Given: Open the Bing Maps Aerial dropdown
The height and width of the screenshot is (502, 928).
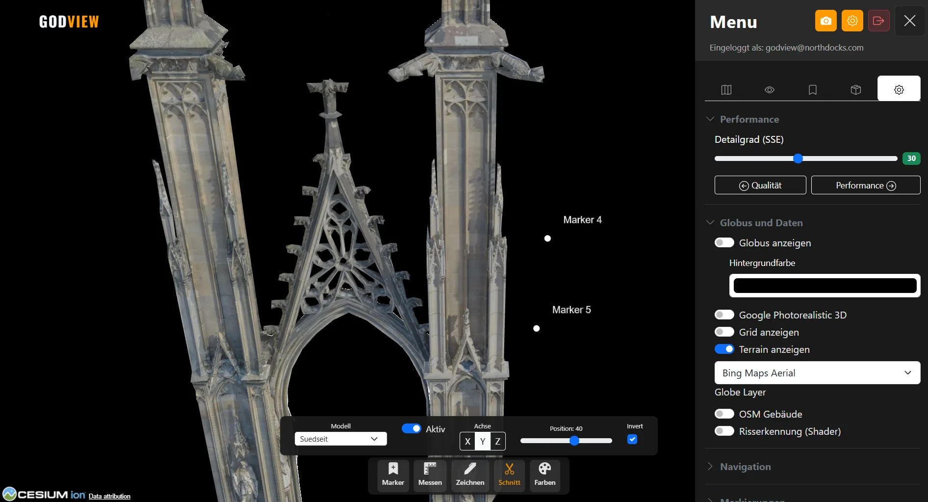Looking at the screenshot, I should point(817,373).
